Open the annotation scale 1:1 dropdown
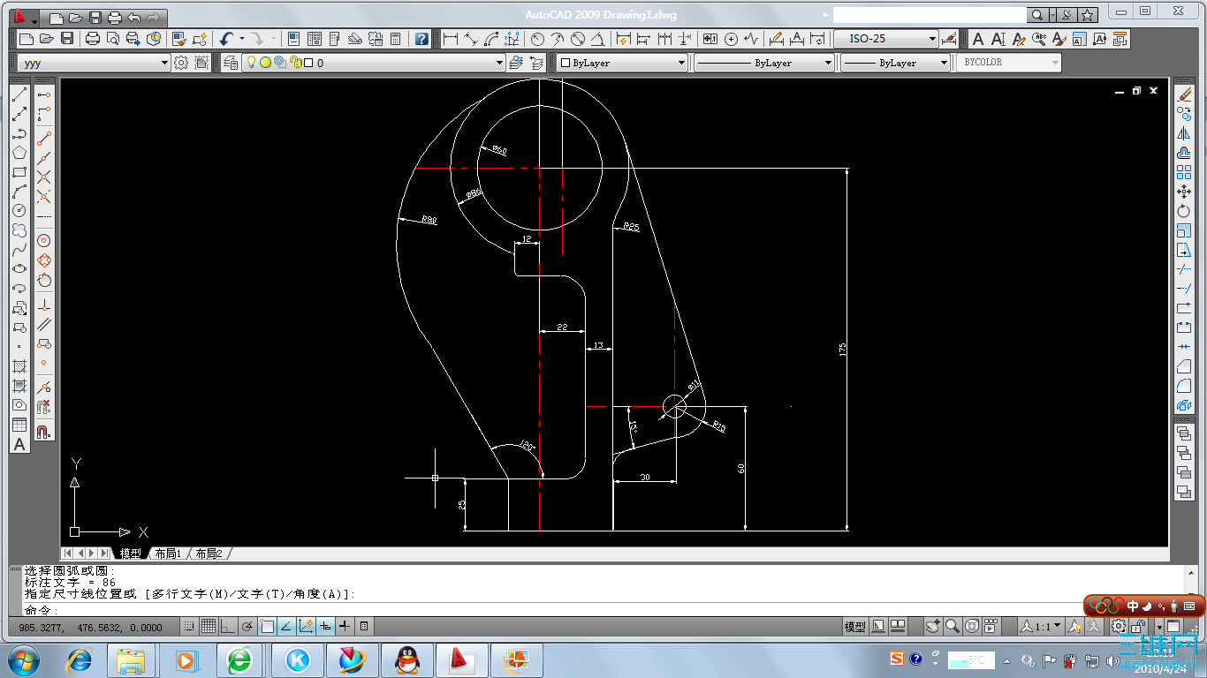This screenshot has width=1207, height=678. [x=1043, y=626]
